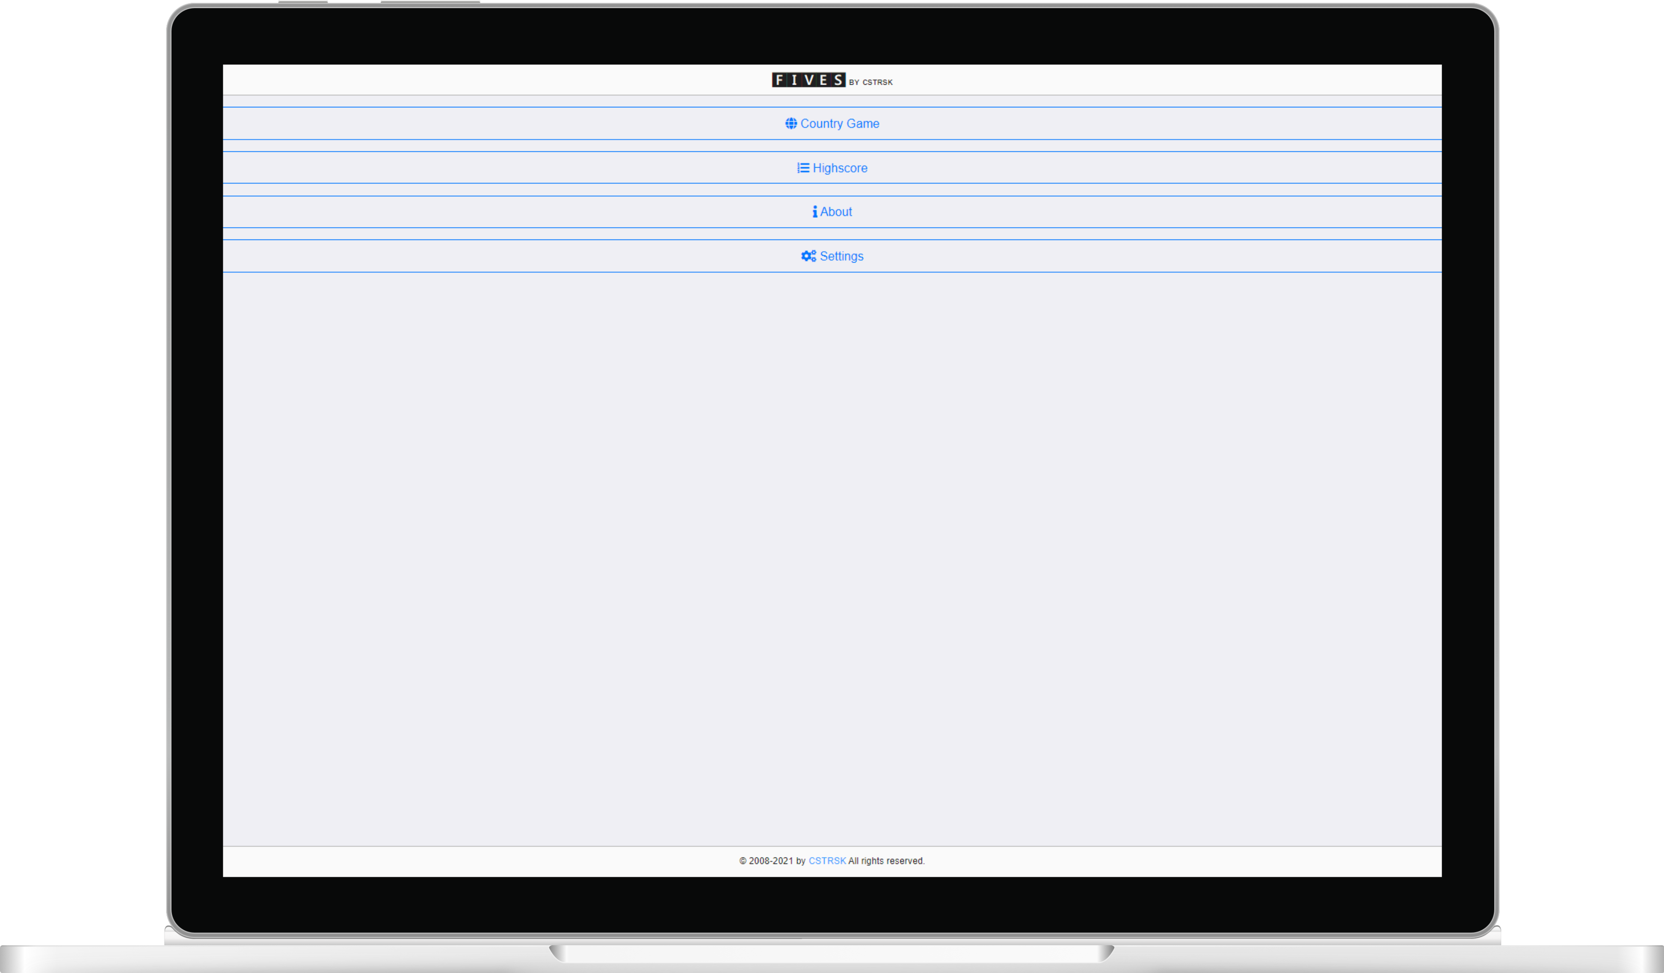The image size is (1664, 973).
Task: Click the letter V tile in logo
Action: [809, 80]
